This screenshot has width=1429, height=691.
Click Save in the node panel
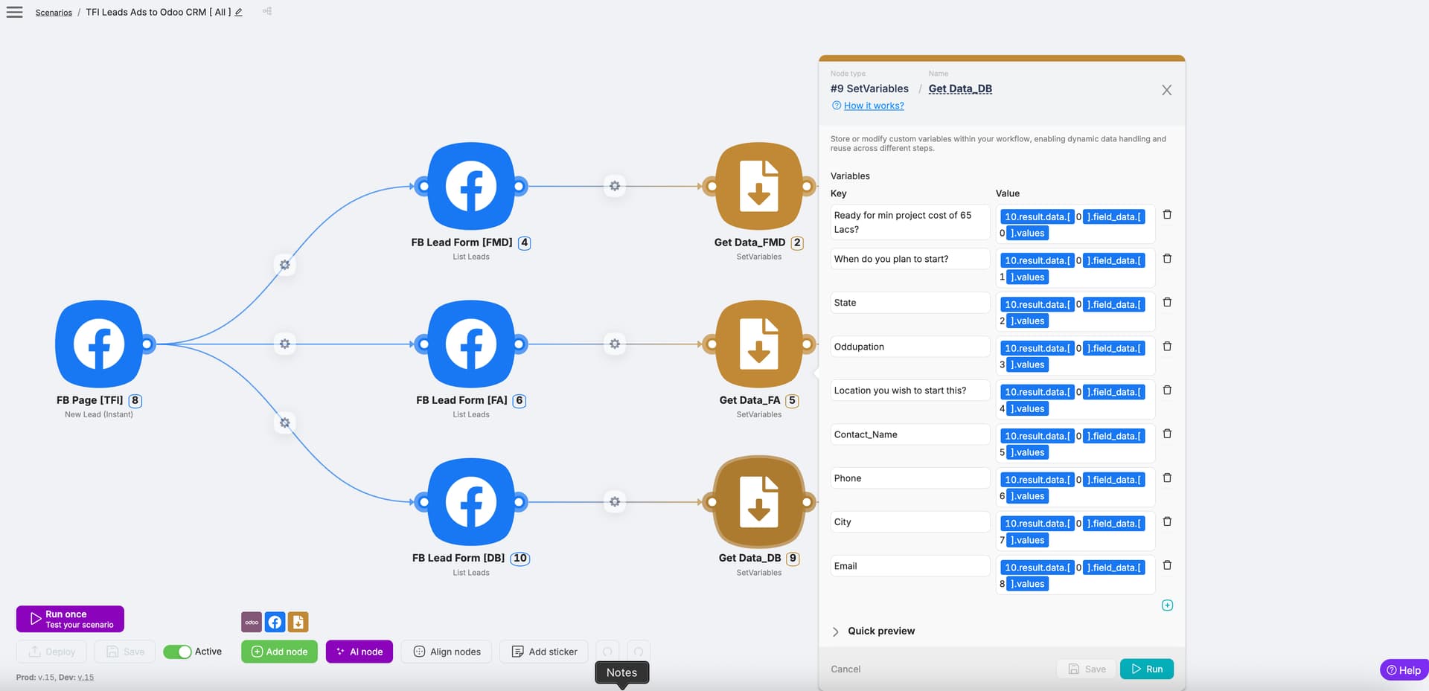pos(1087,669)
